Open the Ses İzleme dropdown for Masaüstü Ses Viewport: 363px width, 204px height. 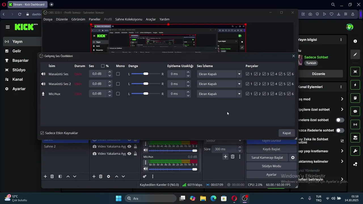pyautogui.click(x=219, y=74)
